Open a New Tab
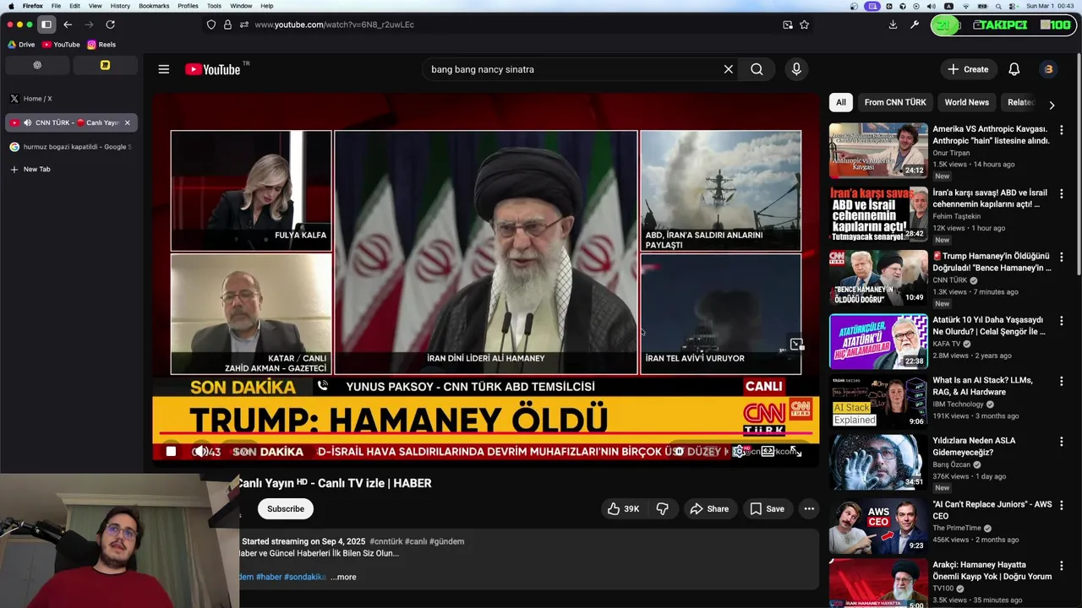1082x608 pixels. 71,170
